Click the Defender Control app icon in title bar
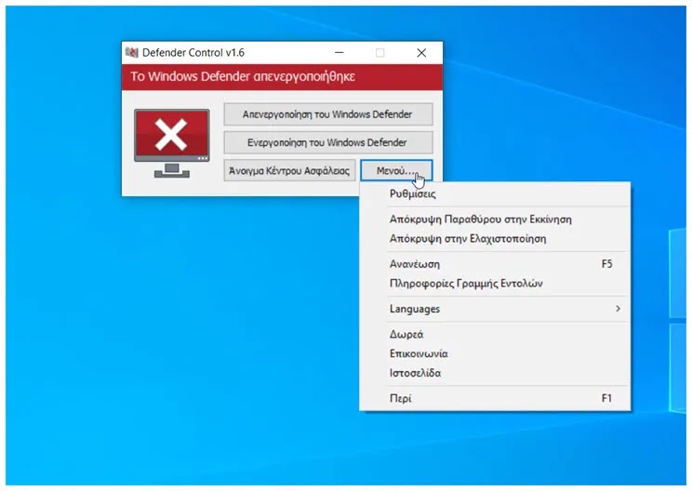The width and height of the screenshot is (692, 491). [x=131, y=52]
